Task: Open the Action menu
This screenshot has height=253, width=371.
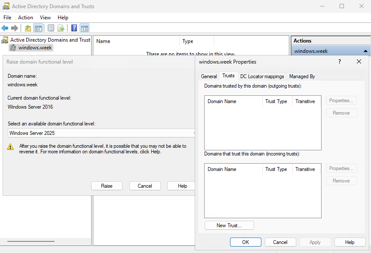Action: point(25,18)
